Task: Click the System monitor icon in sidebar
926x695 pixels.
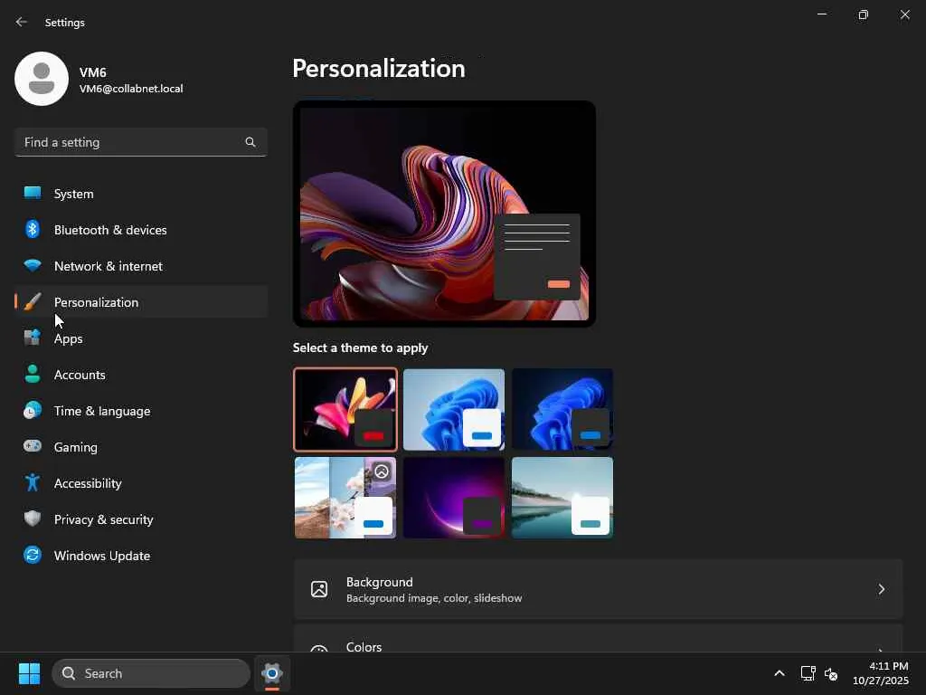Action: click(x=33, y=193)
